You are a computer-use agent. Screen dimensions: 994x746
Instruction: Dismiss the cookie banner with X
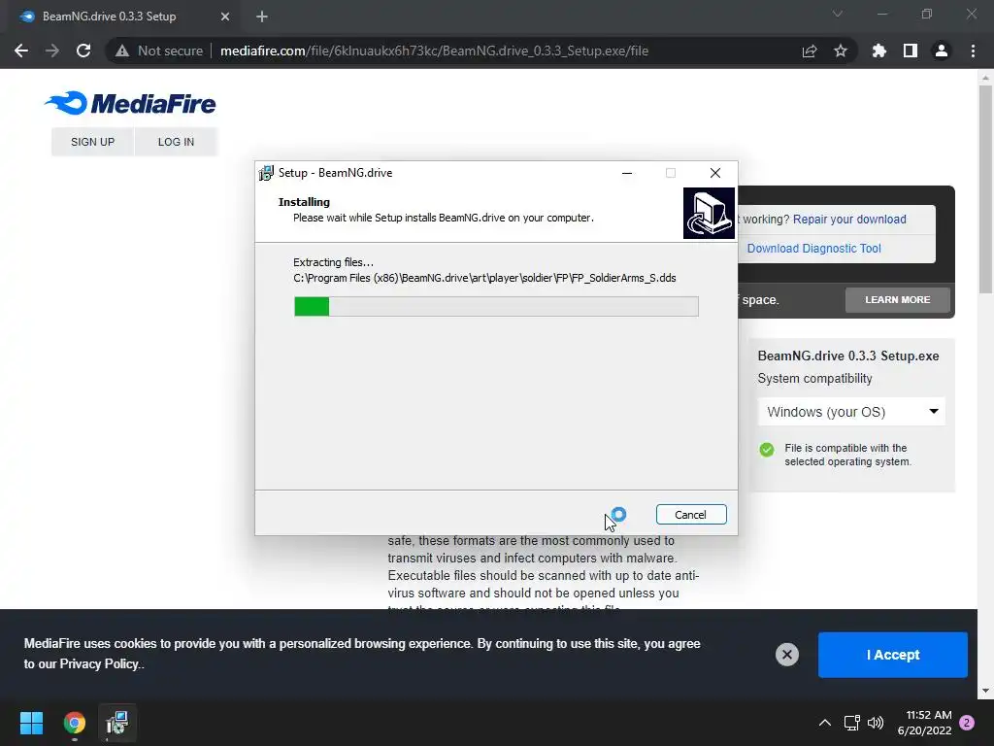(786, 655)
